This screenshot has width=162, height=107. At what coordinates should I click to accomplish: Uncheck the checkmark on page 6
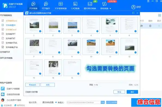136,31
